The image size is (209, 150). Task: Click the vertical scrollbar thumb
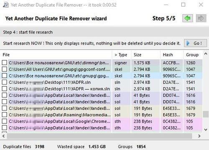pyautogui.click(x=206, y=114)
